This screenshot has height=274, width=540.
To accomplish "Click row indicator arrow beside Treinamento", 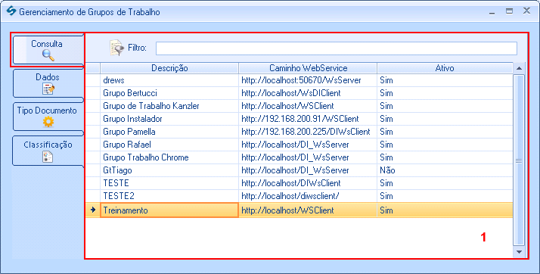I will (92, 210).
